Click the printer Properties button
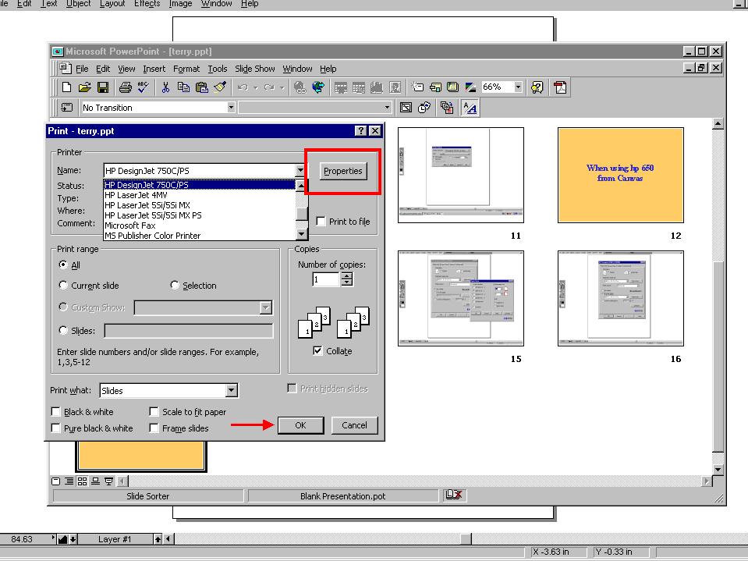 [343, 171]
